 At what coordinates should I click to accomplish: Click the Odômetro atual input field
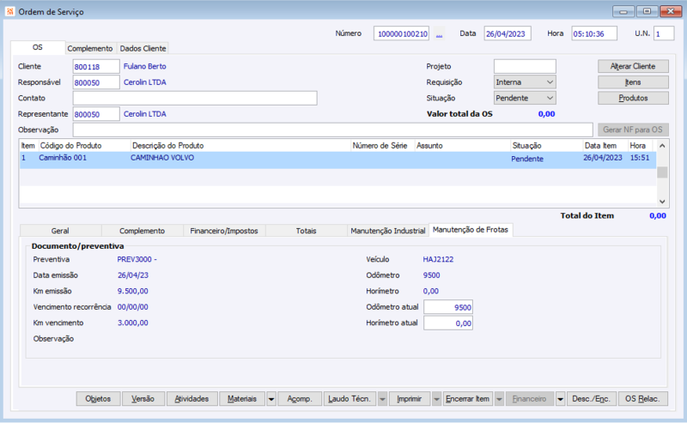[x=448, y=307]
